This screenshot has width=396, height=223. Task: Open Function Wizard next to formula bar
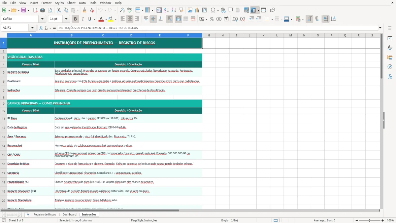tap(41, 28)
